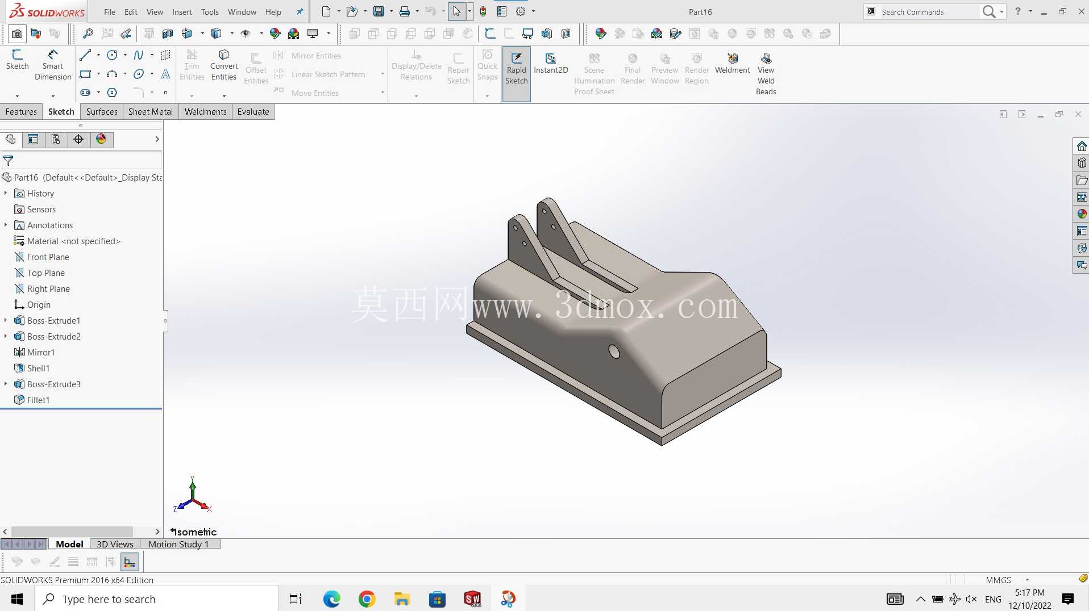Select the Point sketch tool

165,93
